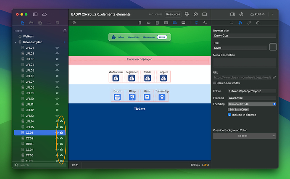The height and width of the screenshot is (179, 290).
Task: Toggle the left sidebar panel icon
Action: click(35, 14)
